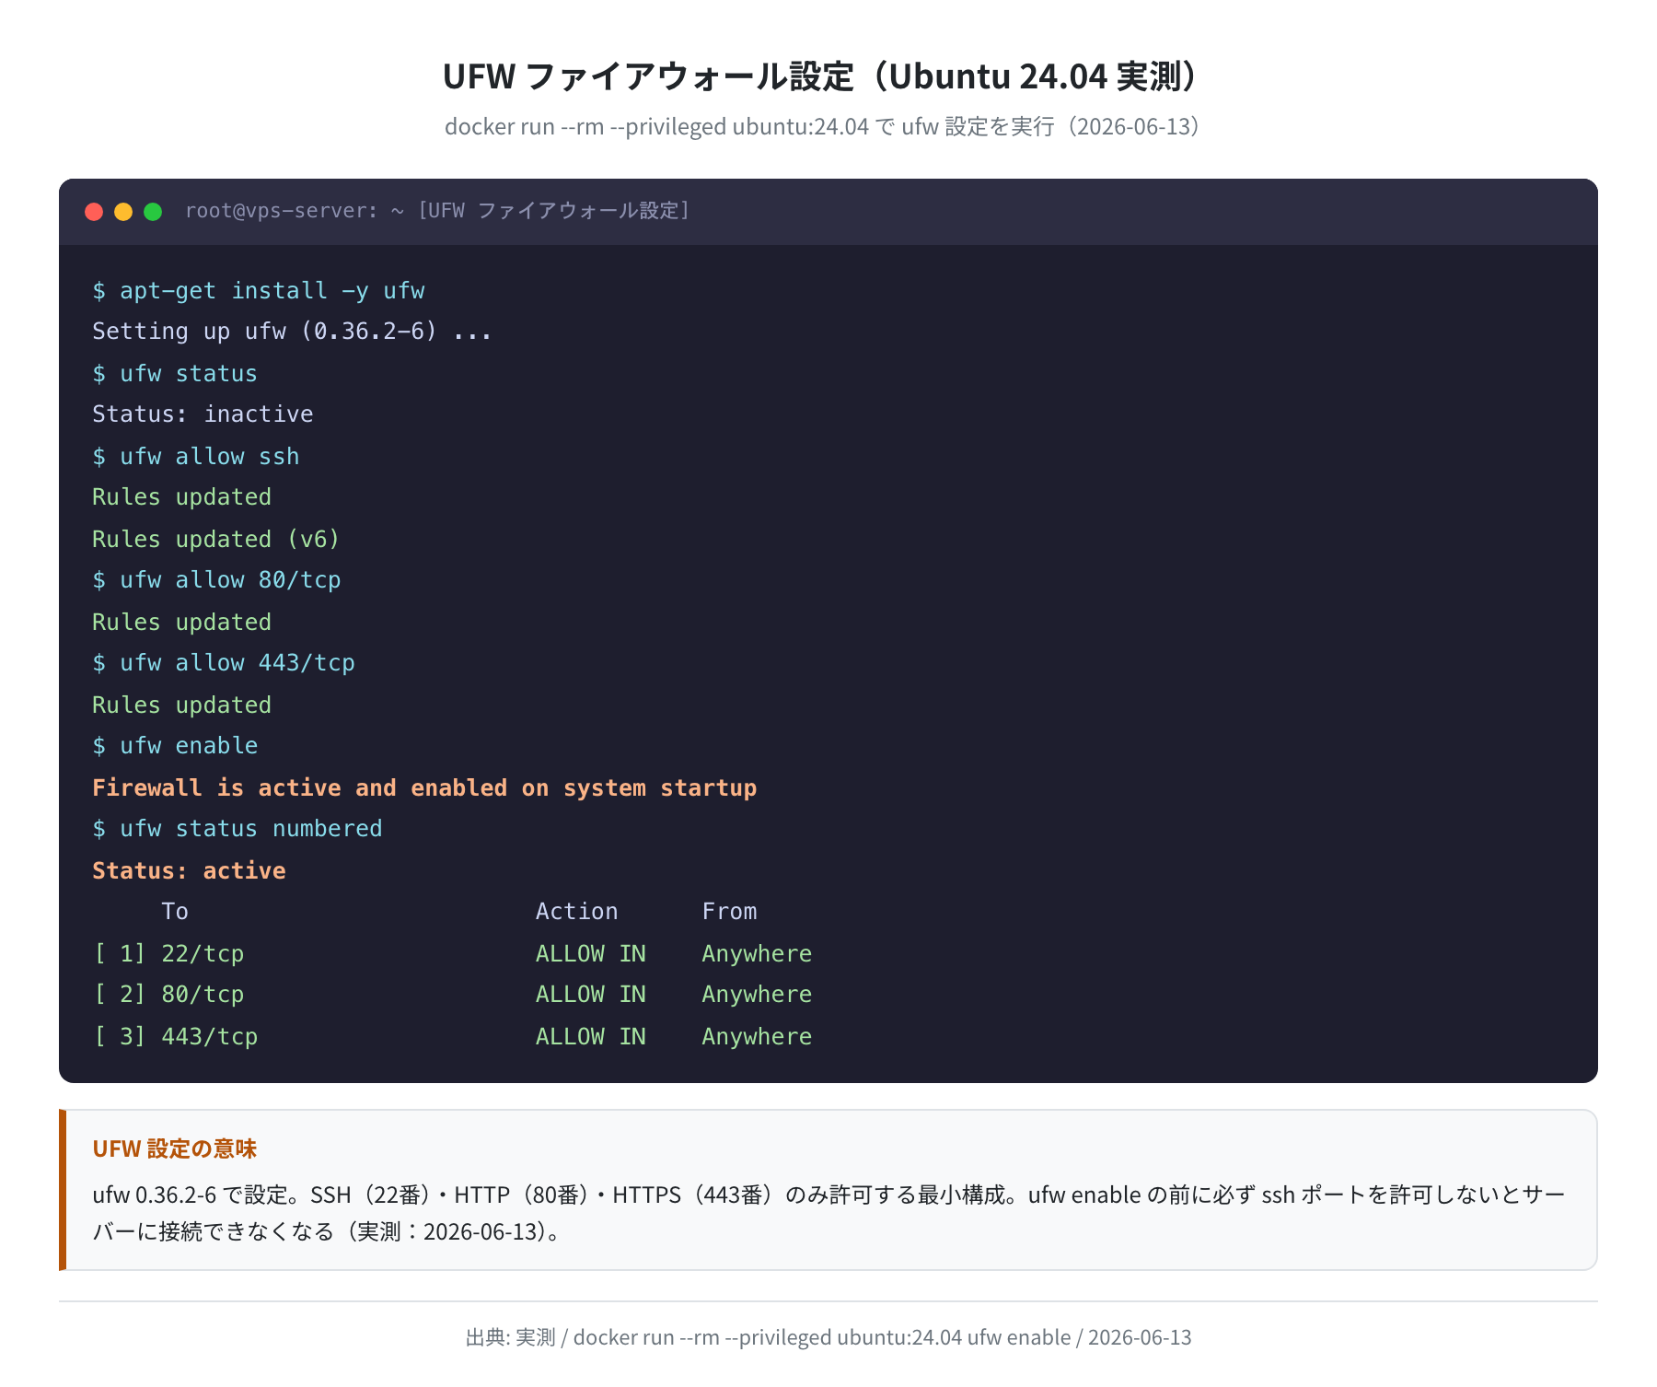The height and width of the screenshot is (1387, 1657).
Task: Click ALLOW IN in the 443/tcp row
Action: click(591, 1037)
